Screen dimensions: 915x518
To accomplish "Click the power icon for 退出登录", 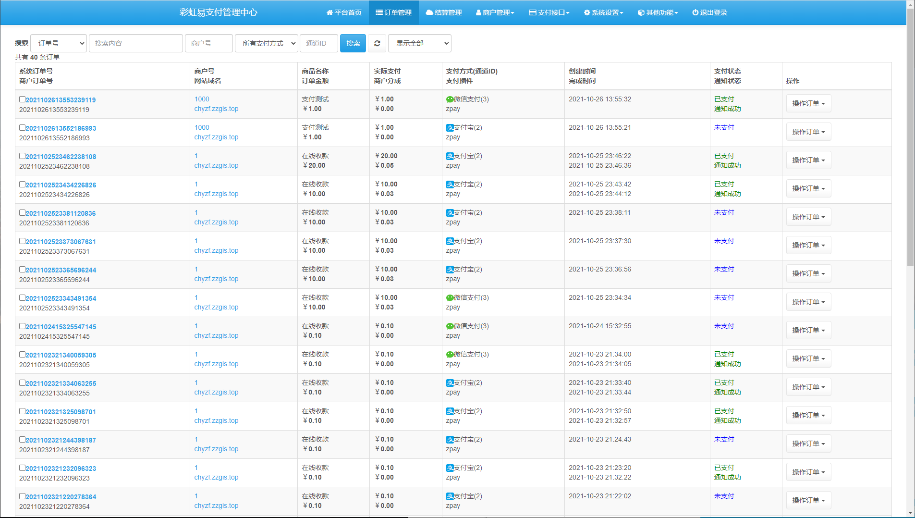I will tap(695, 12).
